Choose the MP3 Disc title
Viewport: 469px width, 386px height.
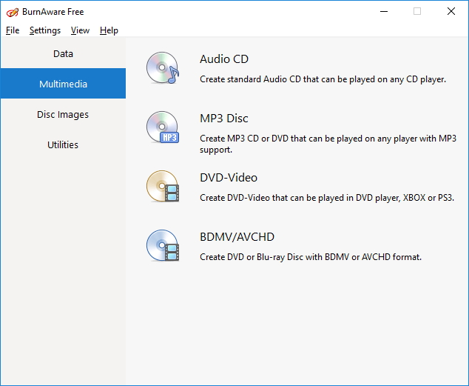(x=224, y=119)
